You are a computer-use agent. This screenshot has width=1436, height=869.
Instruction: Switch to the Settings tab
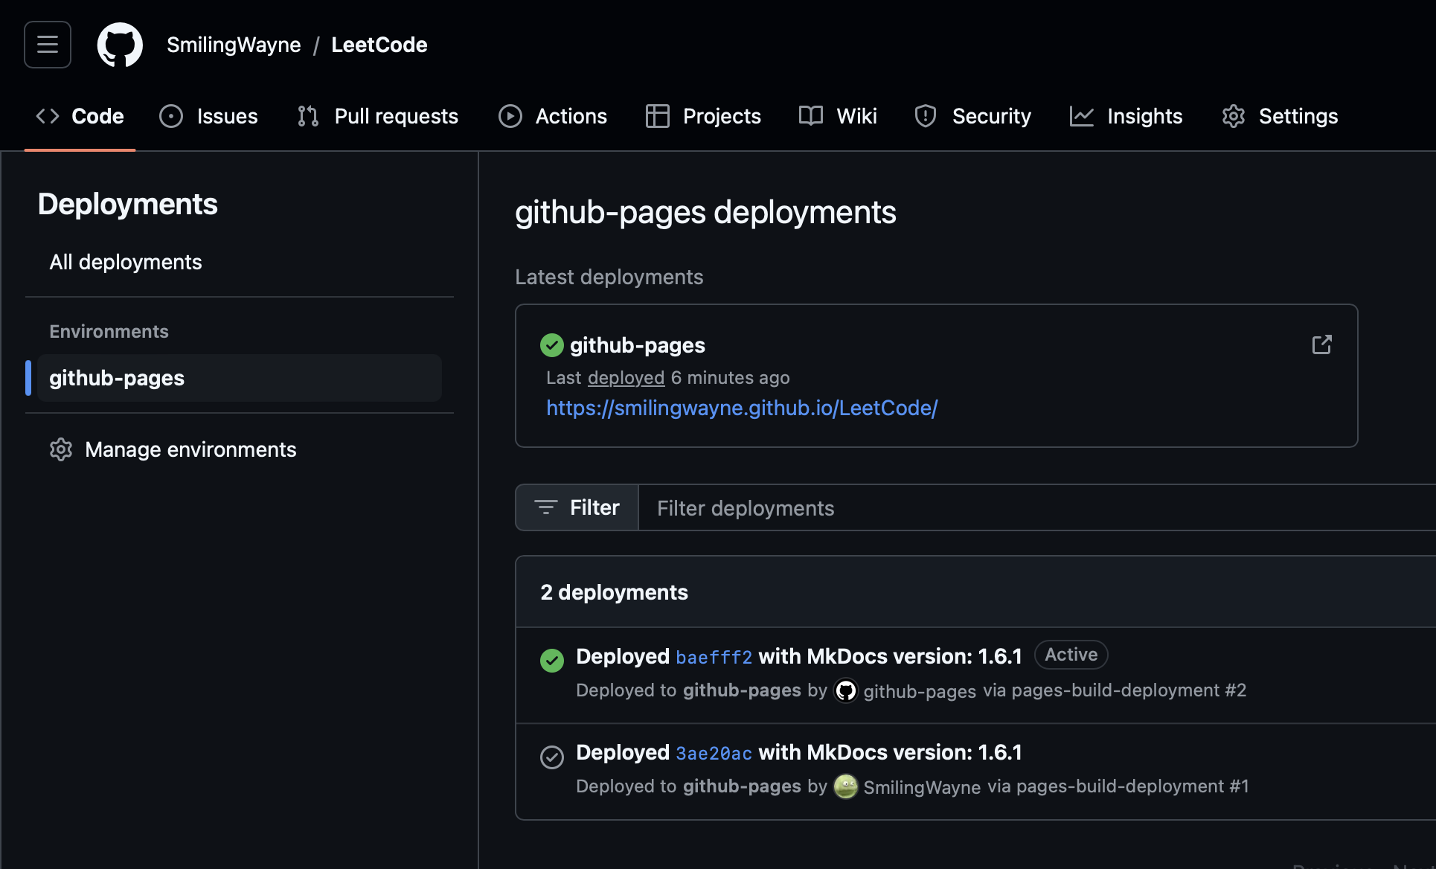pos(1280,116)
